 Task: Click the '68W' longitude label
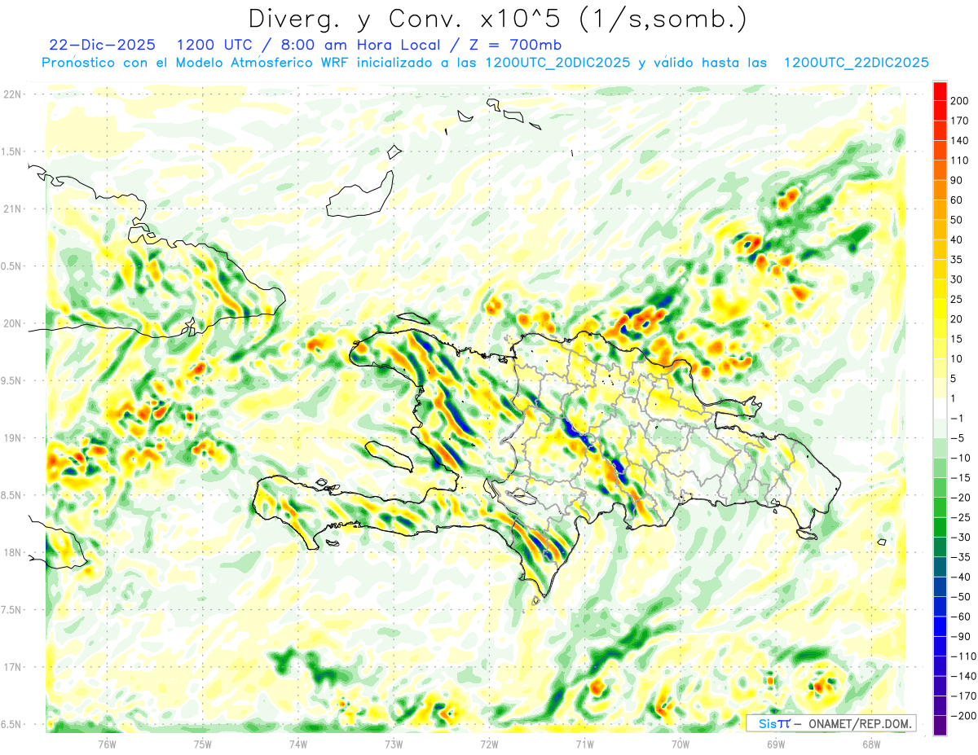point(871,744)
